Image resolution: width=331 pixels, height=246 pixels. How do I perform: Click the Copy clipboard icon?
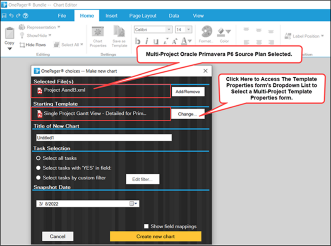[10, 33]
